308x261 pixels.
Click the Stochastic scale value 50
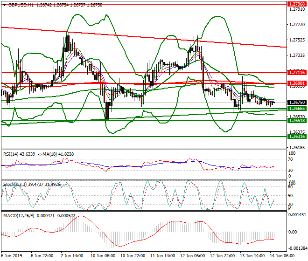coord(290,196)
